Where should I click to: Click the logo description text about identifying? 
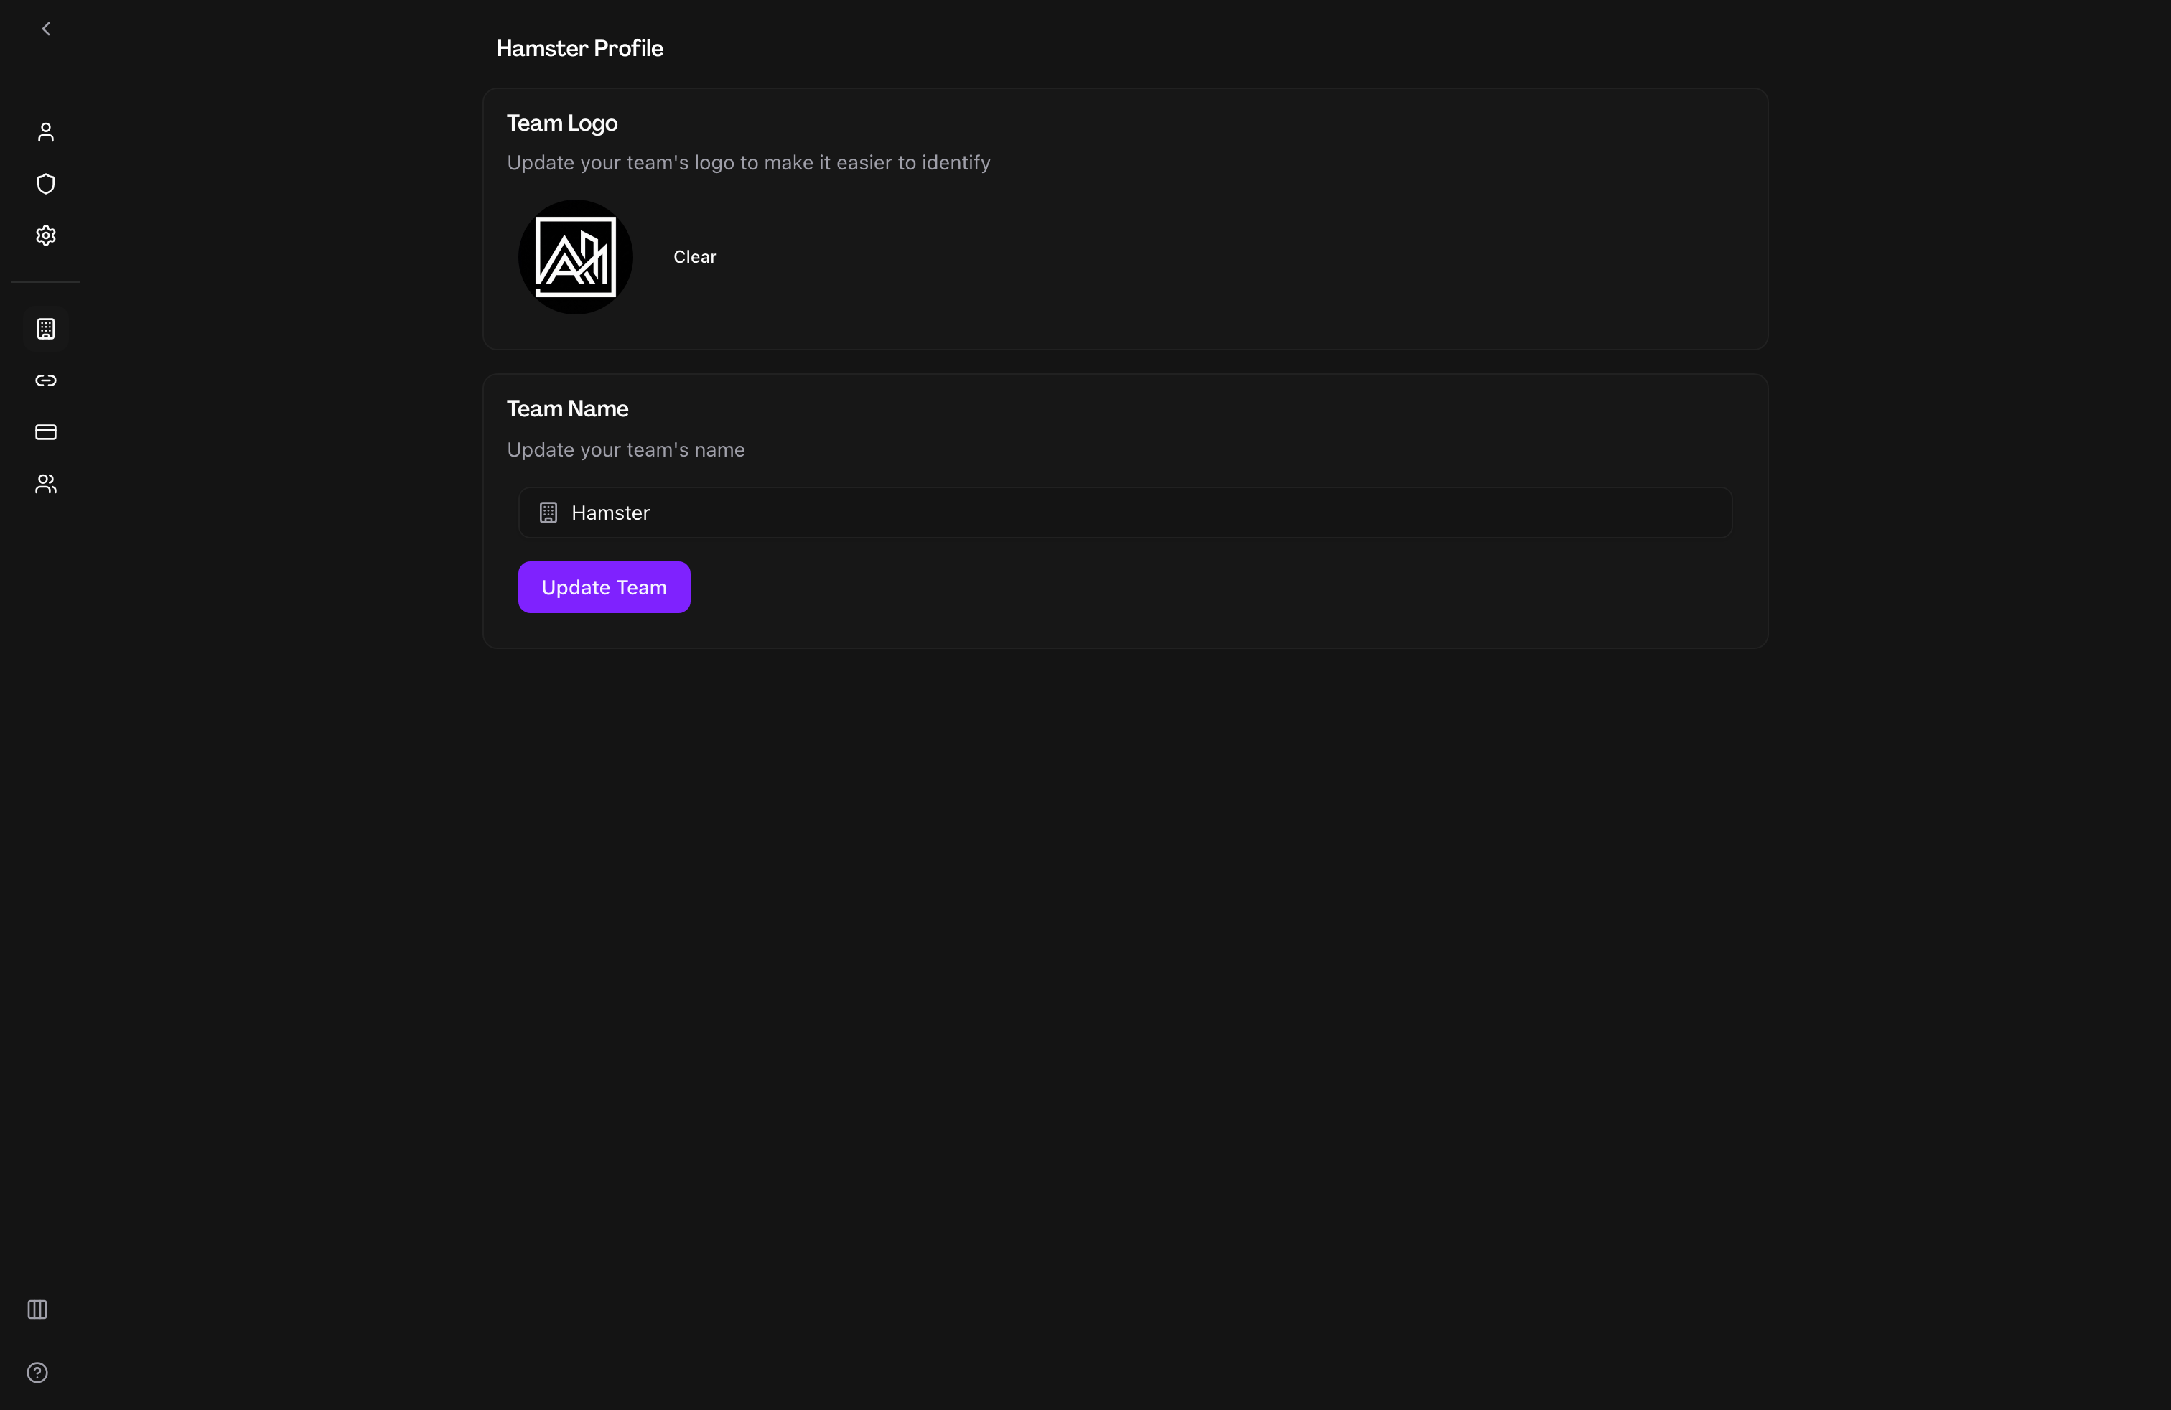pyautogui.click(x=749, y=162)
